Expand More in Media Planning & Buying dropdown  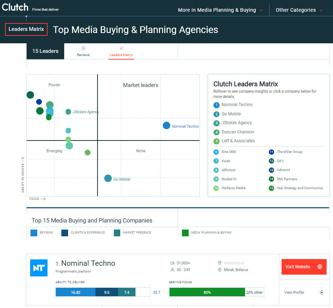pyautogui.click(x=221, y=10)
